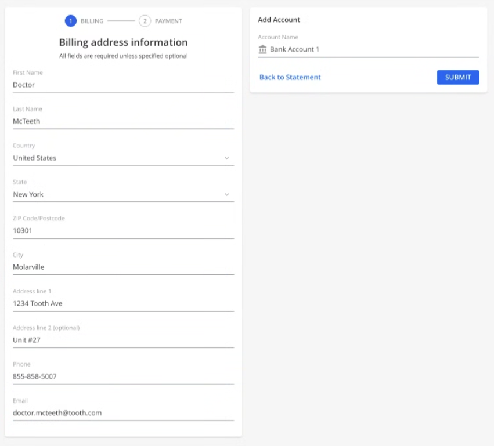Open the Country dropdown chevron
This screenshot has height=446, width=494.
227,158
